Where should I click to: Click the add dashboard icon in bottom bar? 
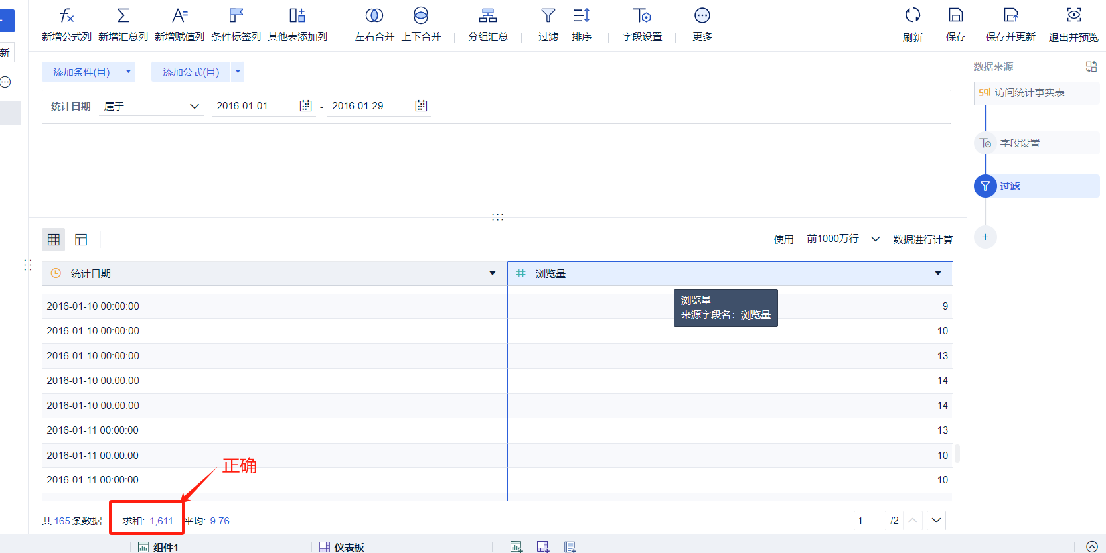543,547
